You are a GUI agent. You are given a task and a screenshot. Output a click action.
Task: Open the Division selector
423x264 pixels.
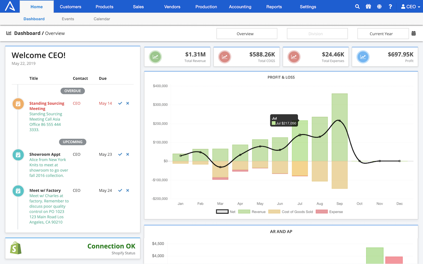[317, 33]
